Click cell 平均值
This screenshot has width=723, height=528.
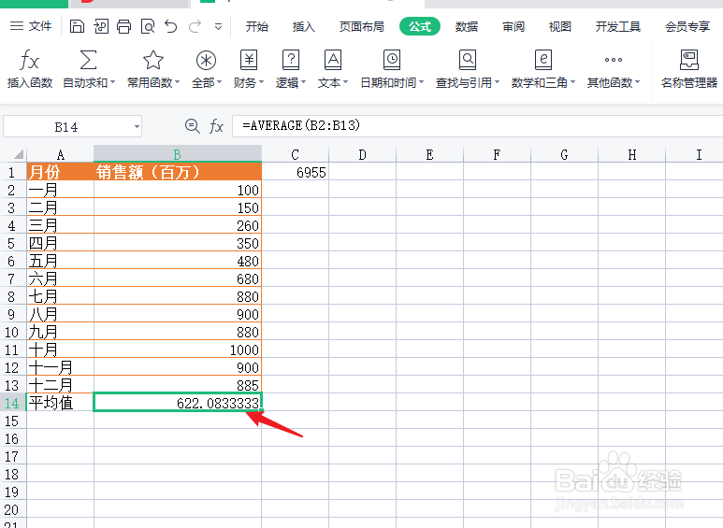60,403
